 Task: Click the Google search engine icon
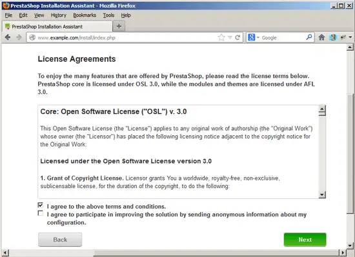pos(252,37)
